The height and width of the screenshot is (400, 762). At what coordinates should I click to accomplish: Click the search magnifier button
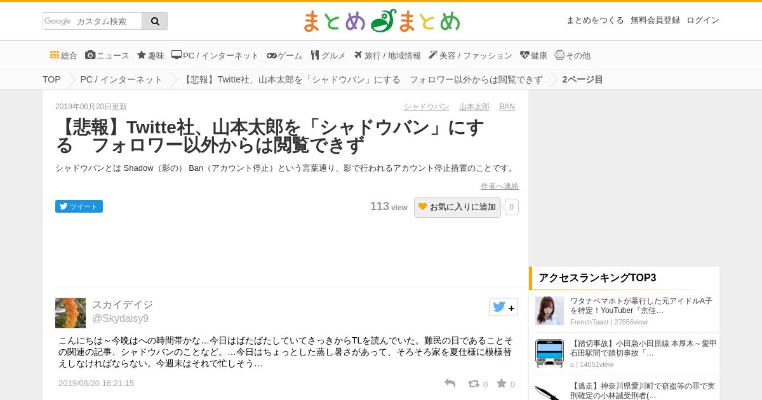pyautogui.click(x=155, y=21)
